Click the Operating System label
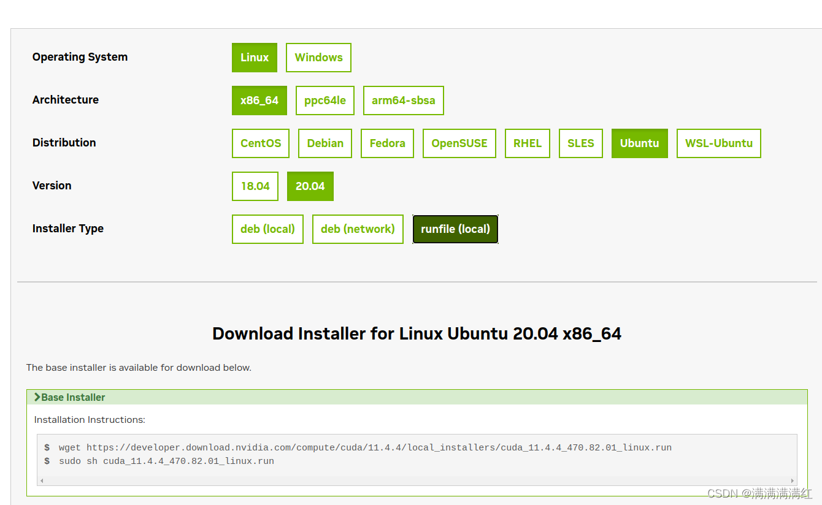Viewport: 822px width, 505px height. tap(80, 57)
